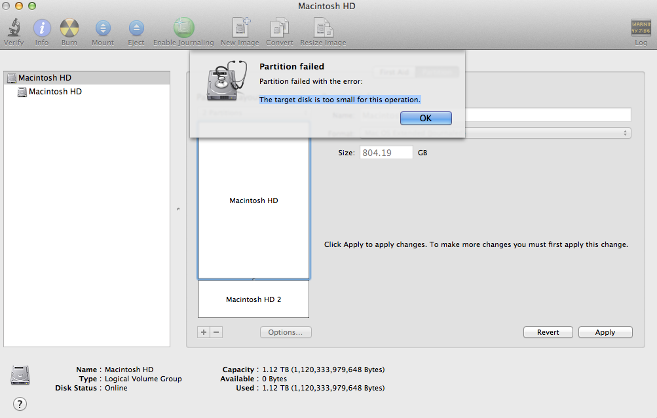Screen dimensions: 657x418
Task: Click the Disk Status Online text
Action: pyautogui.click(x=116, y=388)
